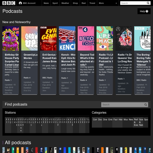Screen dimensions: 153x153
Task: Open BBC Account sign-in
Action: point(27,3)
